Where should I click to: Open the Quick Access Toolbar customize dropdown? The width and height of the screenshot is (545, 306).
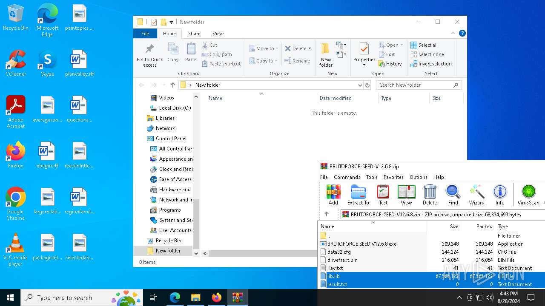[x=171, y=22]
